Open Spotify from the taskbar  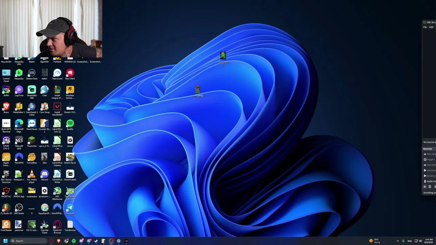pos(74,241)
